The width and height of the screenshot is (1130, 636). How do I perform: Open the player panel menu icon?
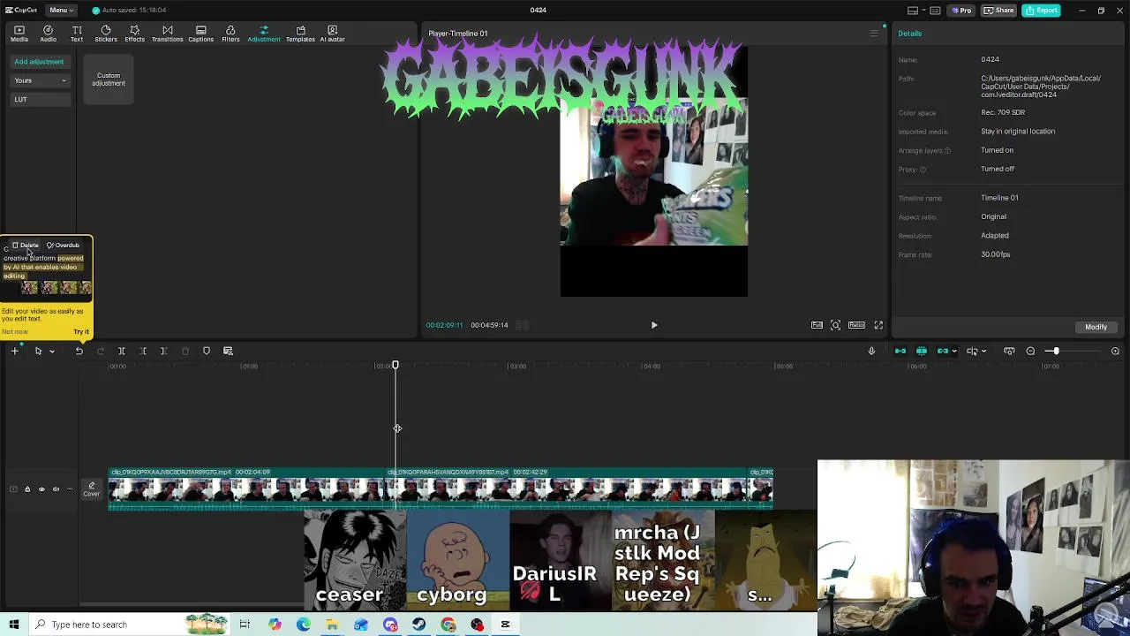click(874, 34)
